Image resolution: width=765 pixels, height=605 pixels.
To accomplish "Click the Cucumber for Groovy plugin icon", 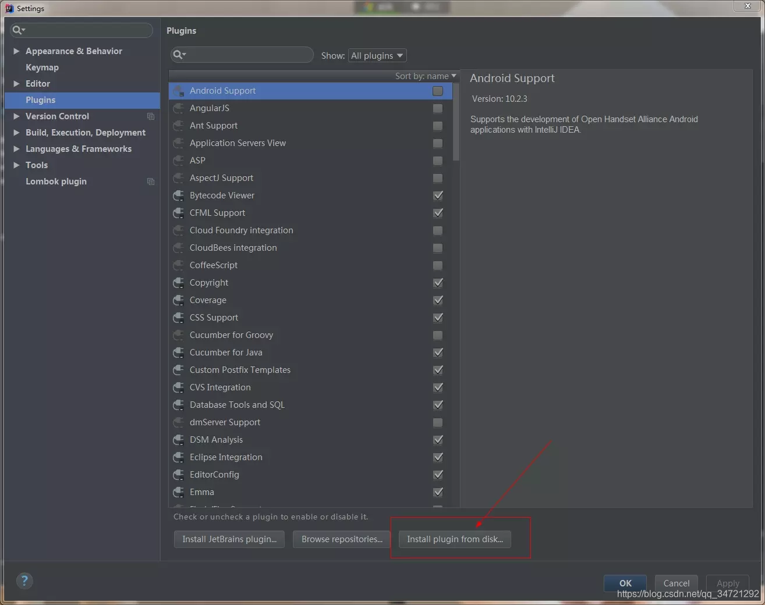I will tap(179, 335).
